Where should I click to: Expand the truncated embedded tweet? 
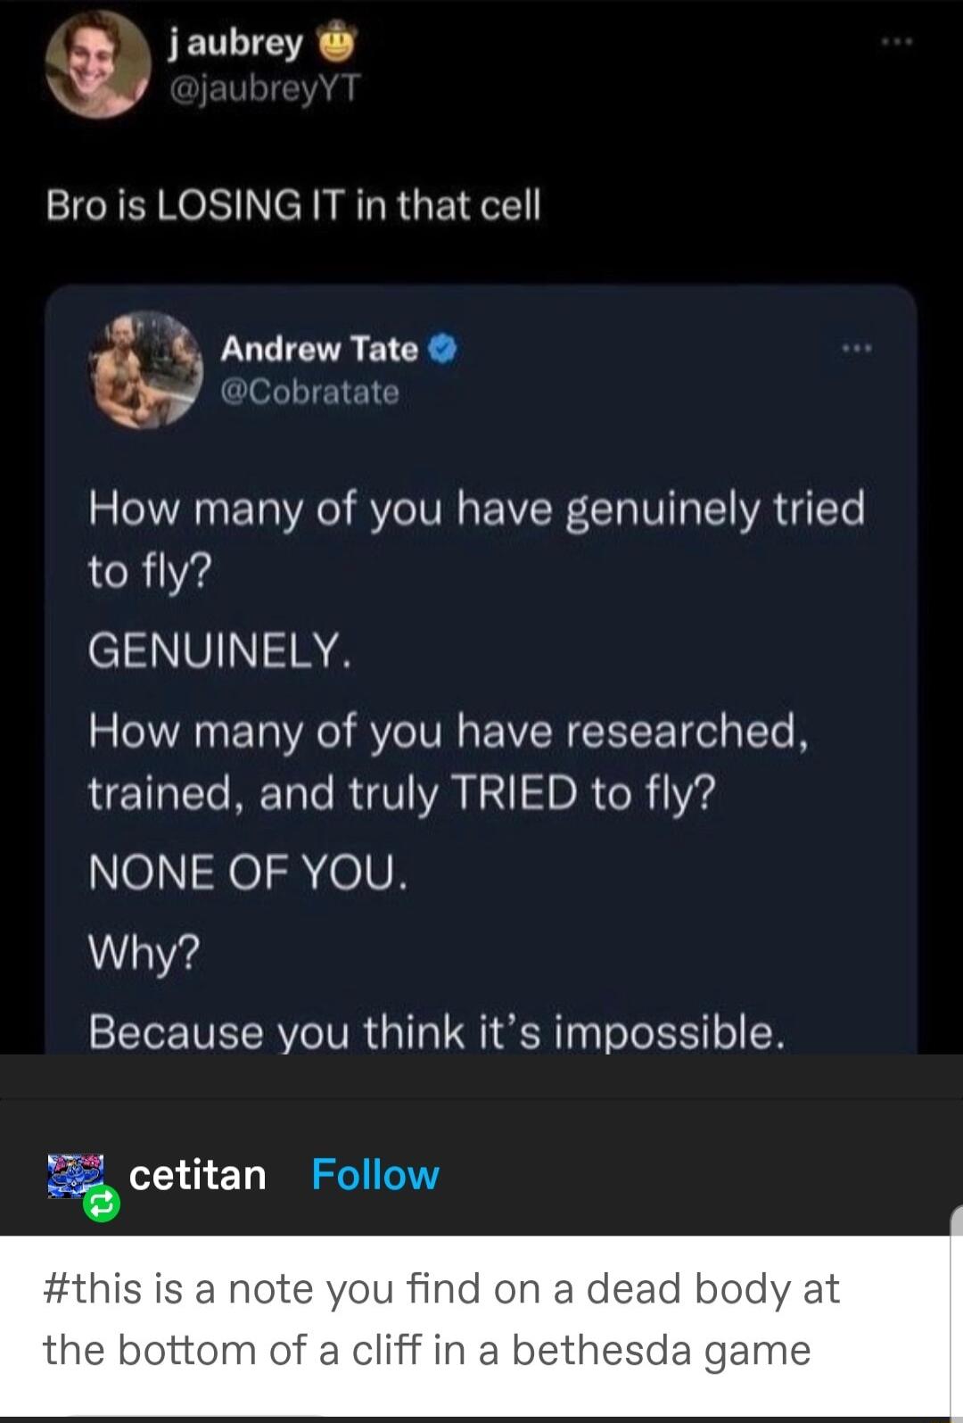tap(481, 1035)
